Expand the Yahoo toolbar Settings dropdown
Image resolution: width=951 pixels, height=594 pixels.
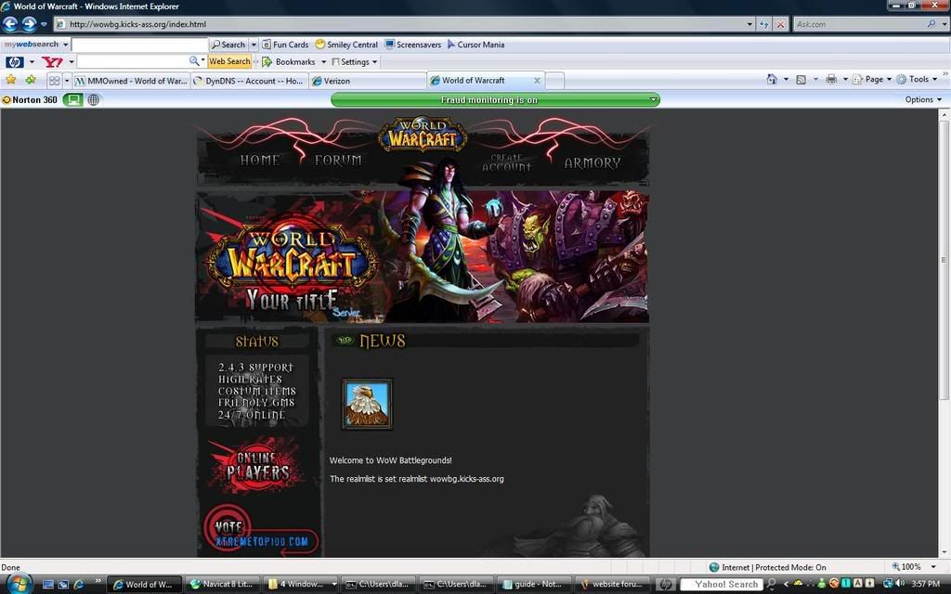coord(374,62)
